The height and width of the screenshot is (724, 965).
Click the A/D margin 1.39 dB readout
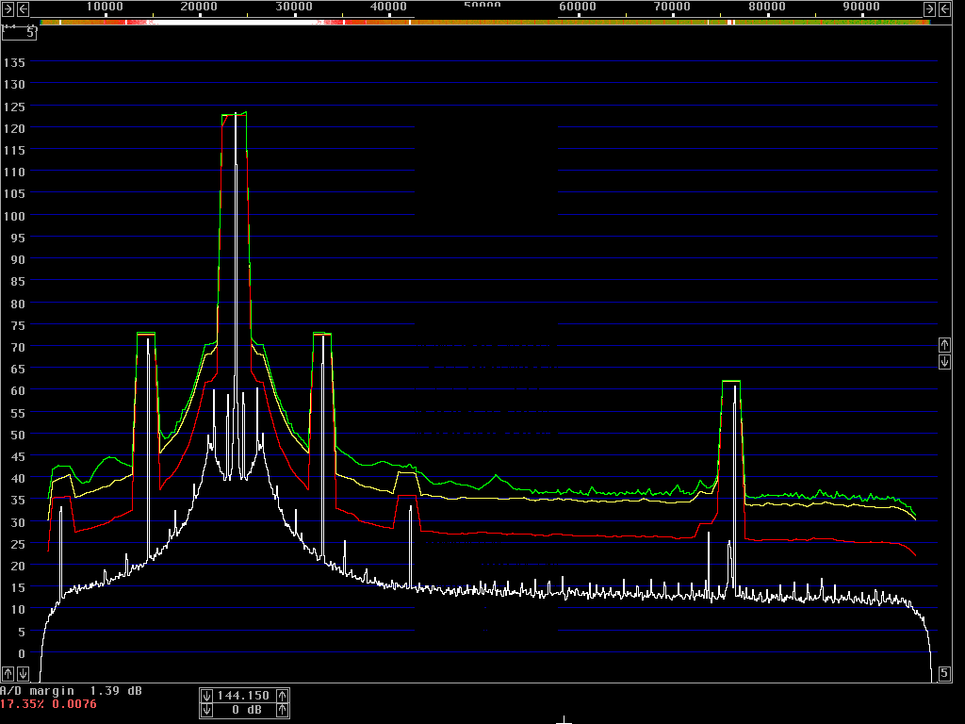point(71,691)
